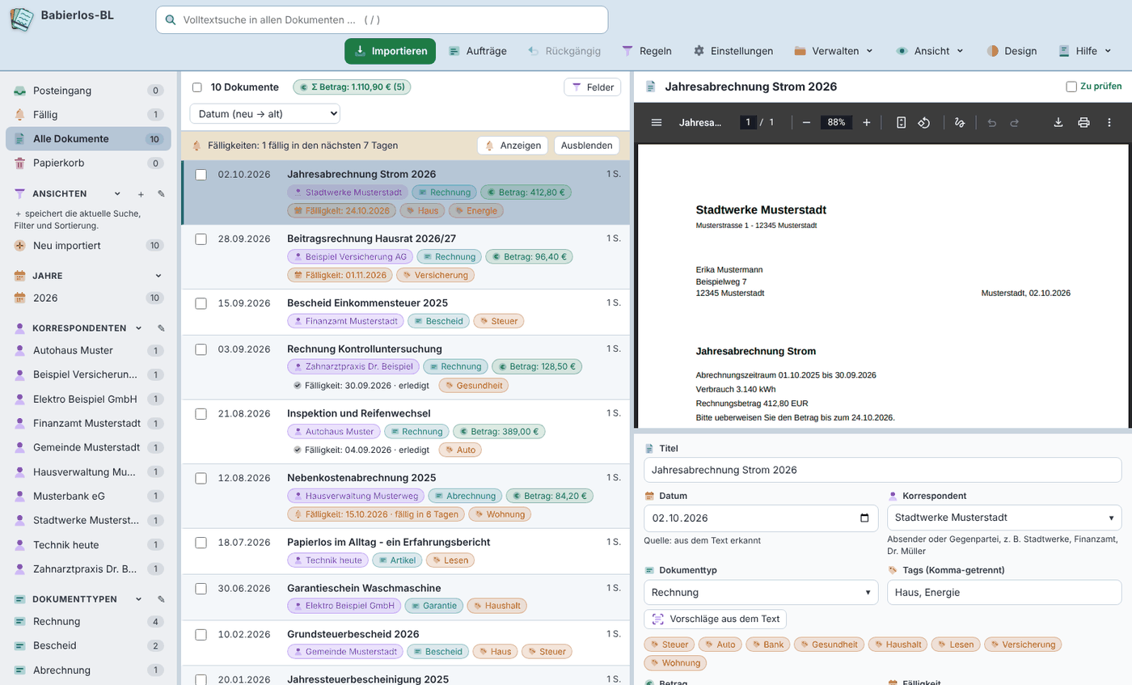The height and width of the screenshot is (685, 1132).
Task: Open the PDF viewer sidebar menu icon
Action: [x=657, y=122]
